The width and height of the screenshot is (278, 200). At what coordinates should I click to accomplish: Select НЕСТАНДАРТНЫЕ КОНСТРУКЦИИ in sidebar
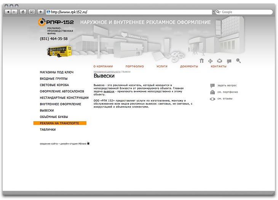tap(64, 98)
